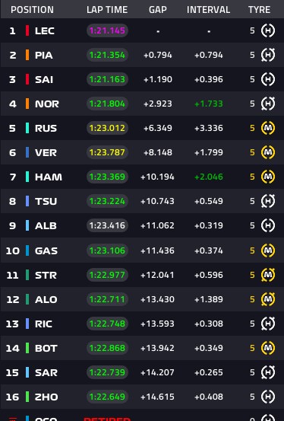Click the TYRE column header

[x=259, y=10]
